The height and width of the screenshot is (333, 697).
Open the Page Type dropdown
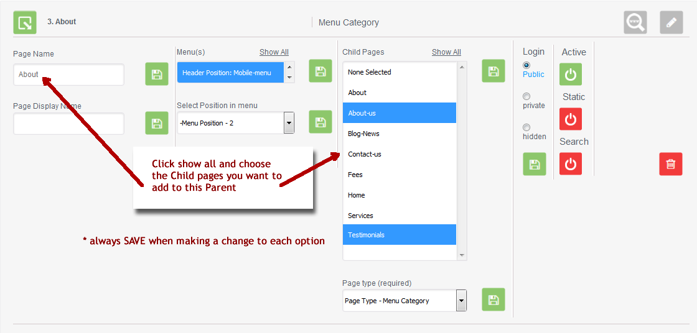tap(461, 301)
